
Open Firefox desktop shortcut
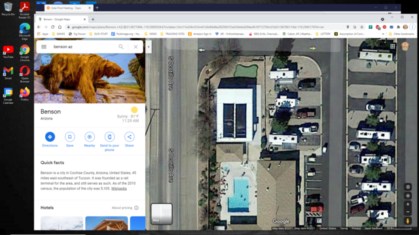pyautogui.click(x=25, y=94)
